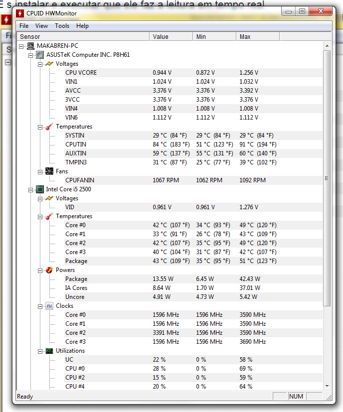
Task: Click the Sensor column header
Action: (x=83, y=36)
